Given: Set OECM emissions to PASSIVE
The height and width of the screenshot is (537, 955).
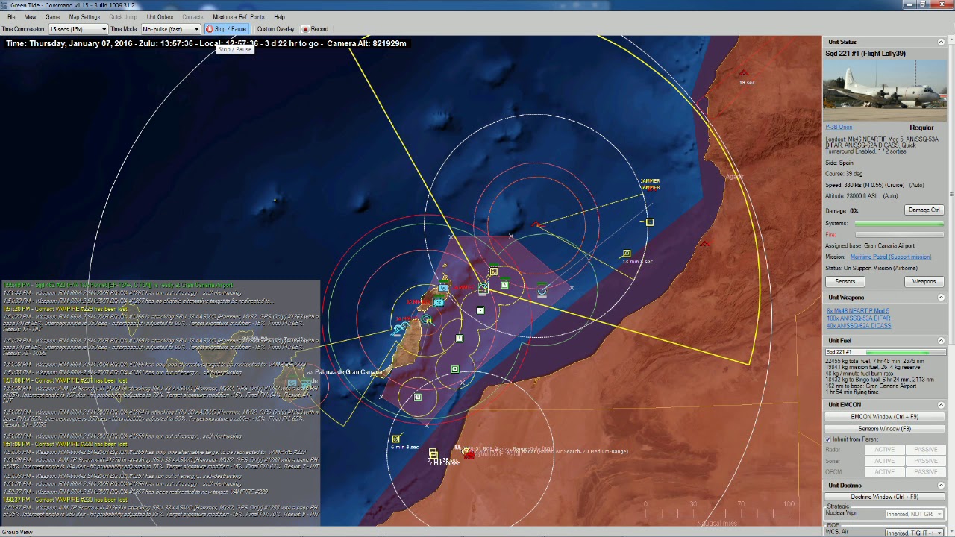Looking at the screenshot, I should (x=925, y=472).
